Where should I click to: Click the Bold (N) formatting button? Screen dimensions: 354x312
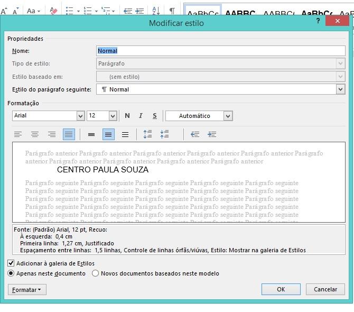point(127,116)
